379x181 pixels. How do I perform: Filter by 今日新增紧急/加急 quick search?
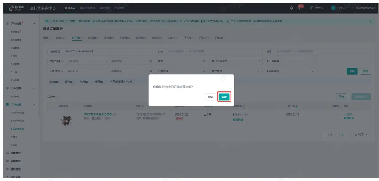121,82
